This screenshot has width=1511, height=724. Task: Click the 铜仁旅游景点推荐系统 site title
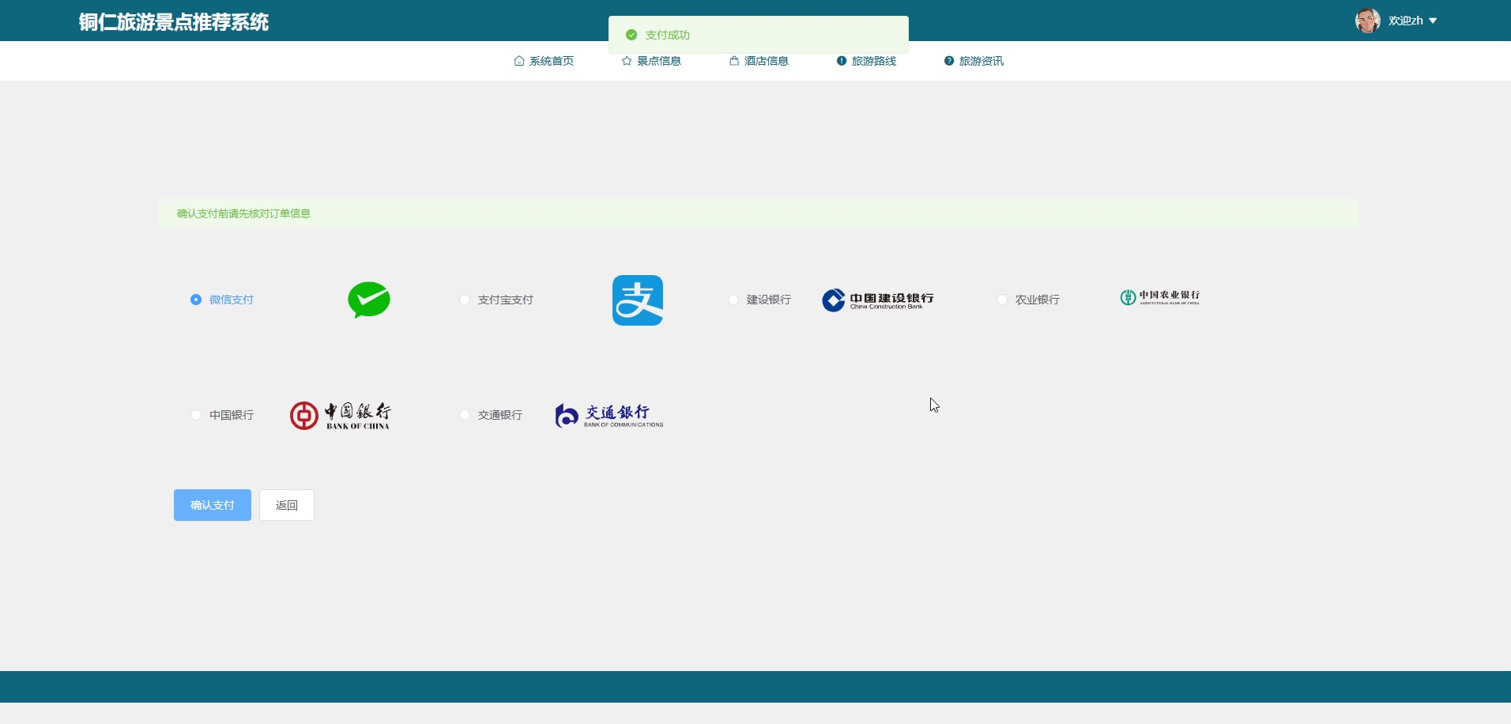pos(174,22)
